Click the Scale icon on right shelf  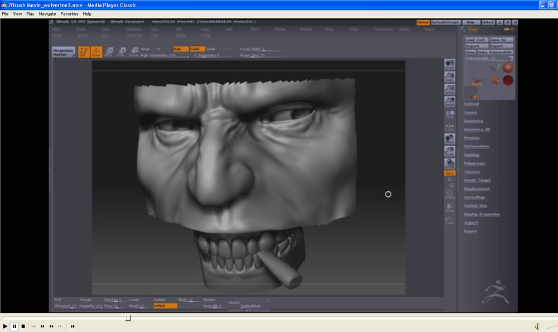449,151
